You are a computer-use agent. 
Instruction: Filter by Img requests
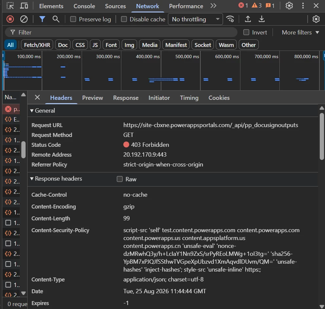coord(129,45)
